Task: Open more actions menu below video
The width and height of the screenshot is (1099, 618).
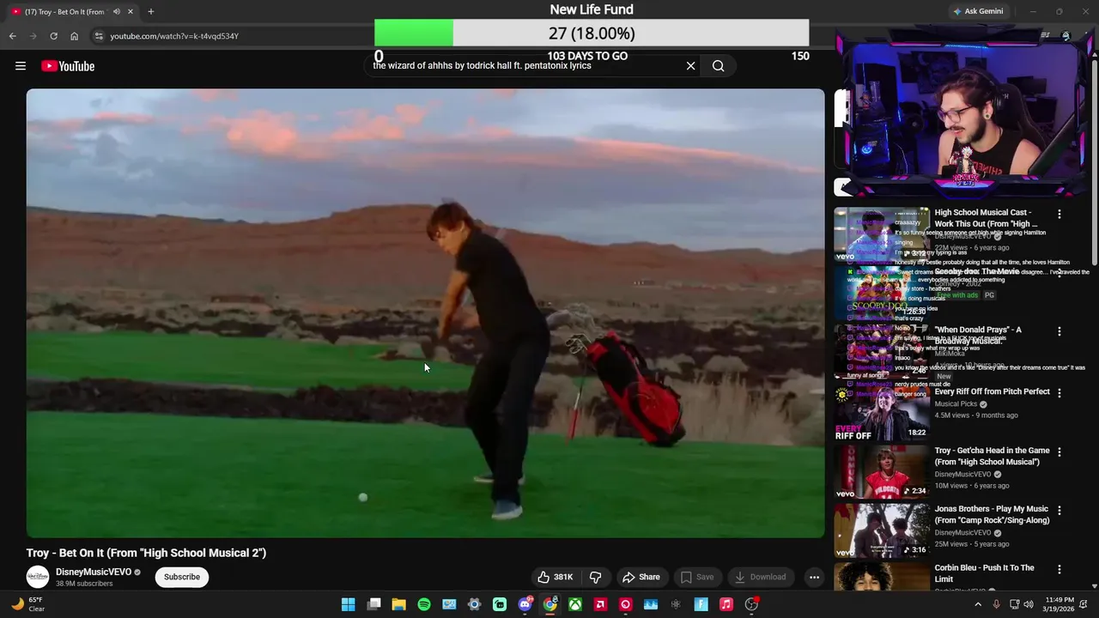Action: tap(814, 577)
